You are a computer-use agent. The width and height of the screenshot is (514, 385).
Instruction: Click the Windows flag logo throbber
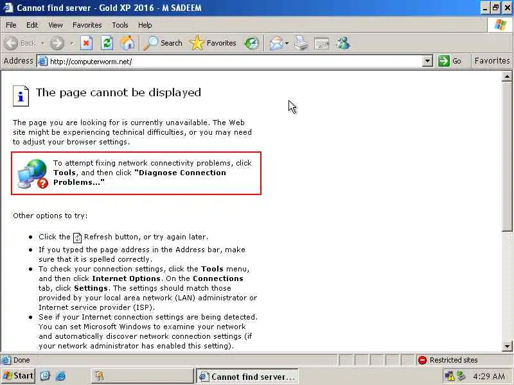tap(500, 25)
